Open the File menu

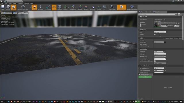tap(2, 3)
